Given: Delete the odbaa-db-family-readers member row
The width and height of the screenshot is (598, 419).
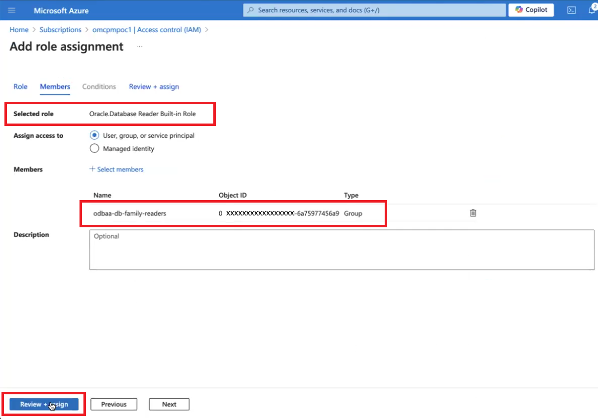Looking at the screenshot, I should tap(473, 212).
